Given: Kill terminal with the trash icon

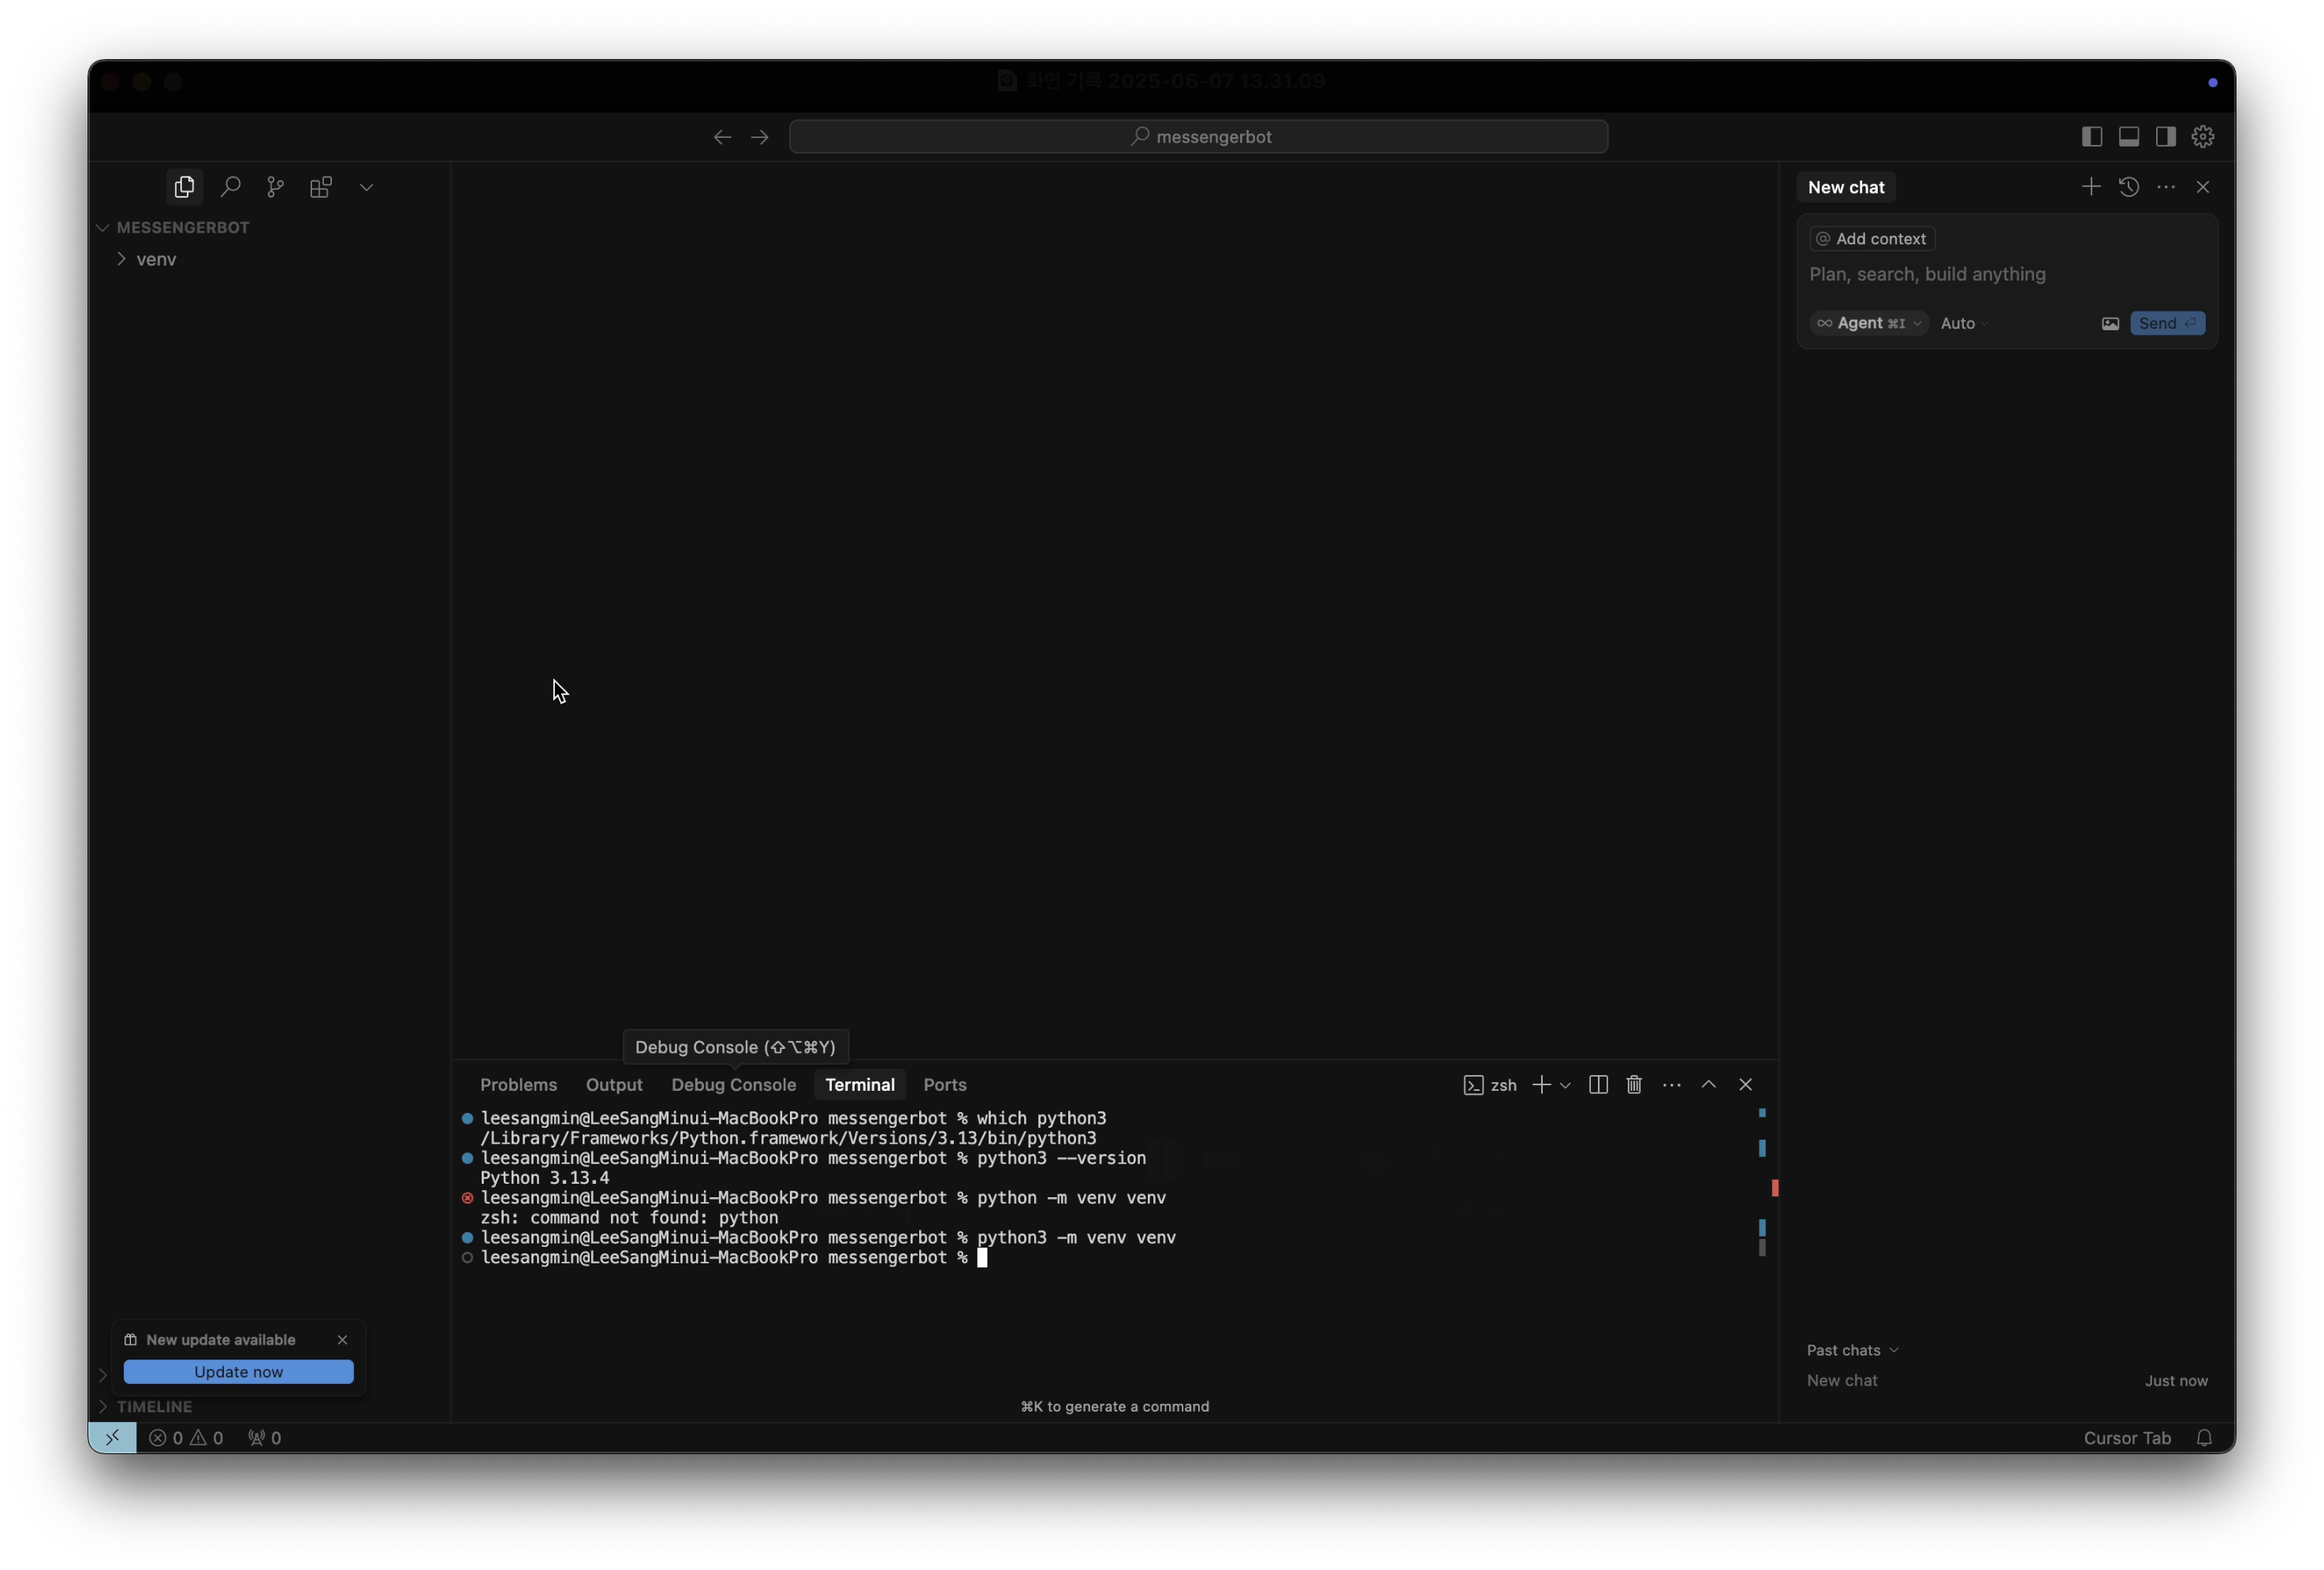Looking at the screenshot, I should (x=1634, y=1085).
